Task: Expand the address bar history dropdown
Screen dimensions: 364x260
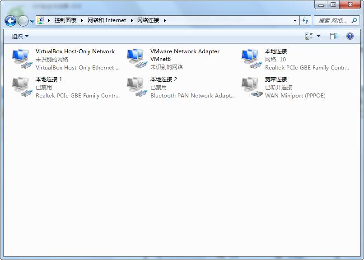Action: 295,20
